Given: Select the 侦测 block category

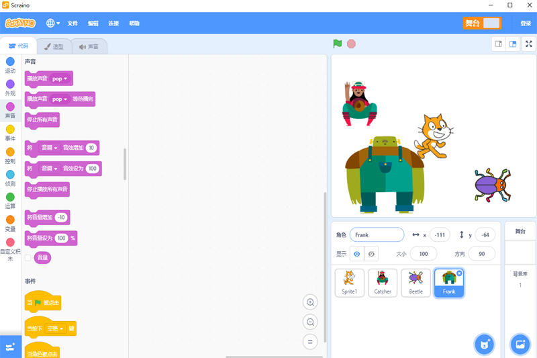Looking at the screenshot, I should pos(10,179).
